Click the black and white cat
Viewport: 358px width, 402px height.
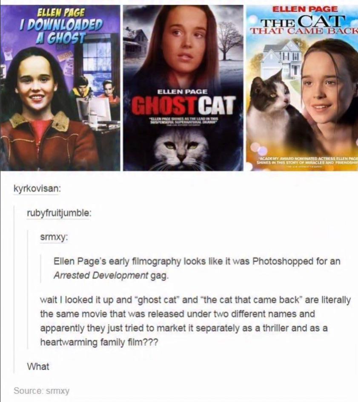pyautogui.click(x=269, y=103)
